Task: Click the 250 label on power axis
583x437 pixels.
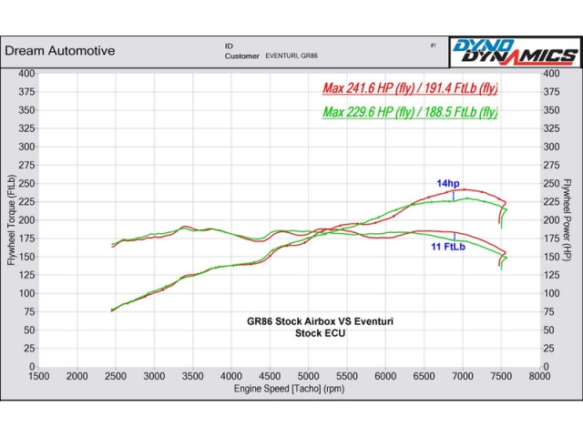Action: 551,184
